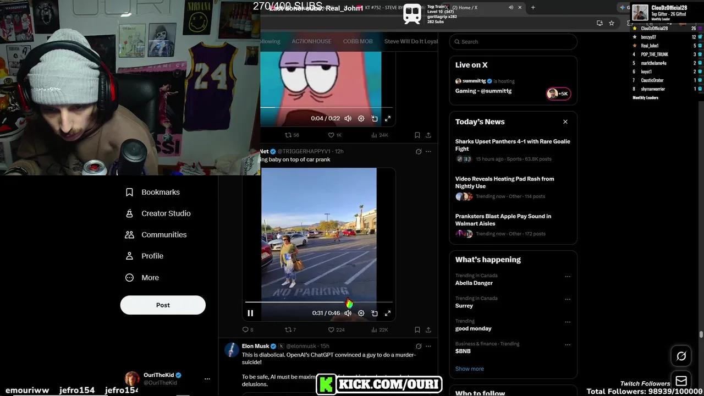Image resolution: width=704 pixels, height=396 pixels.
Task: Fullscreen the Patrick video
Action: pyautogui.click(x=388, y=118)
